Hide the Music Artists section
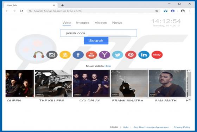The height and width of the screenshot is (132, 197). (108, 66)
